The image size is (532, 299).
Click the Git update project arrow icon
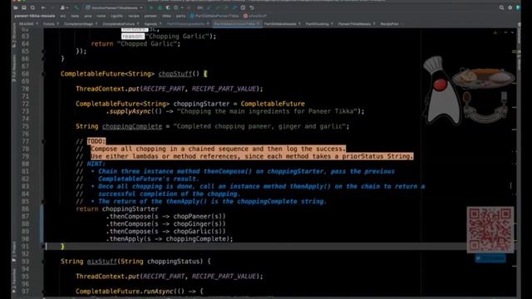tap(209, 7)
